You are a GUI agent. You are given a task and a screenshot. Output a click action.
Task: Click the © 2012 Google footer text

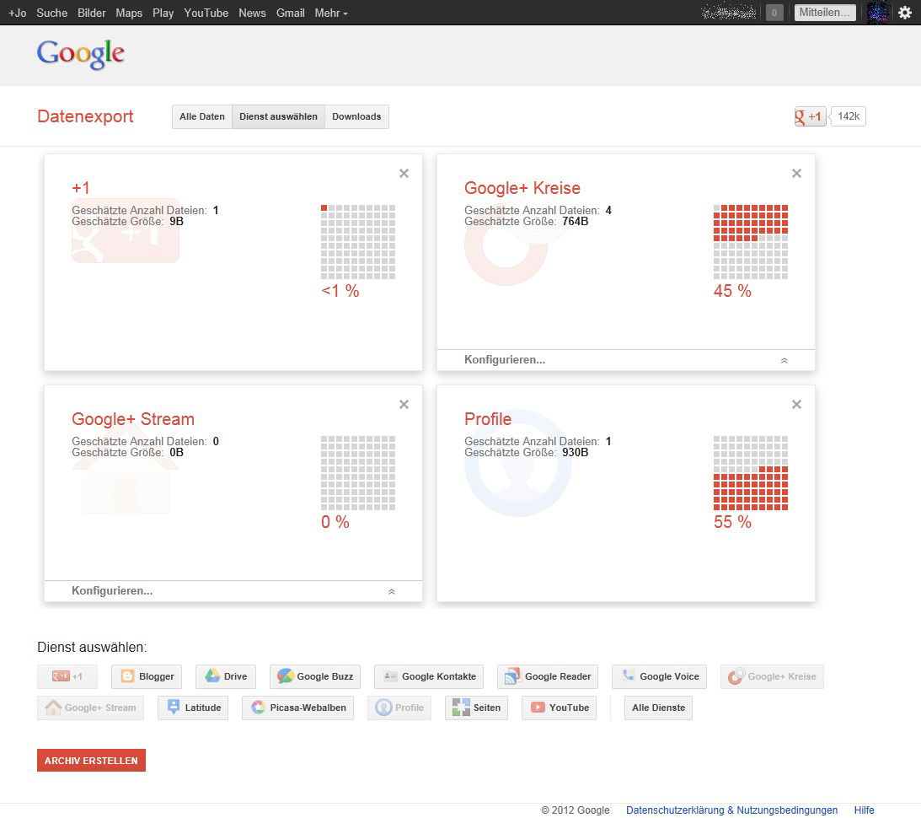[x=575, y=810]
